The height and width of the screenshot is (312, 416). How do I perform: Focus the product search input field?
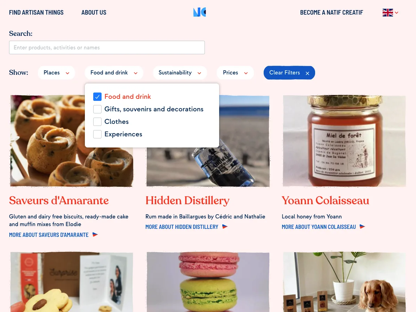107,48
